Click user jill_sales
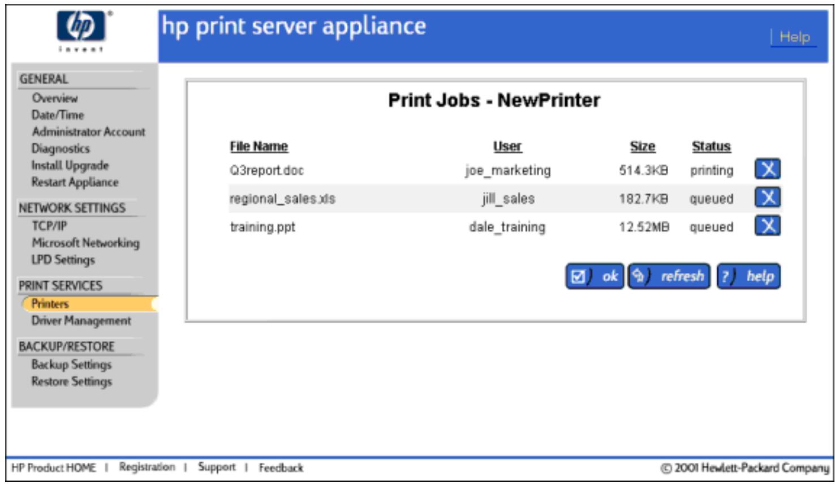Viewport: 835px width, 485px height. pos(508,199)
